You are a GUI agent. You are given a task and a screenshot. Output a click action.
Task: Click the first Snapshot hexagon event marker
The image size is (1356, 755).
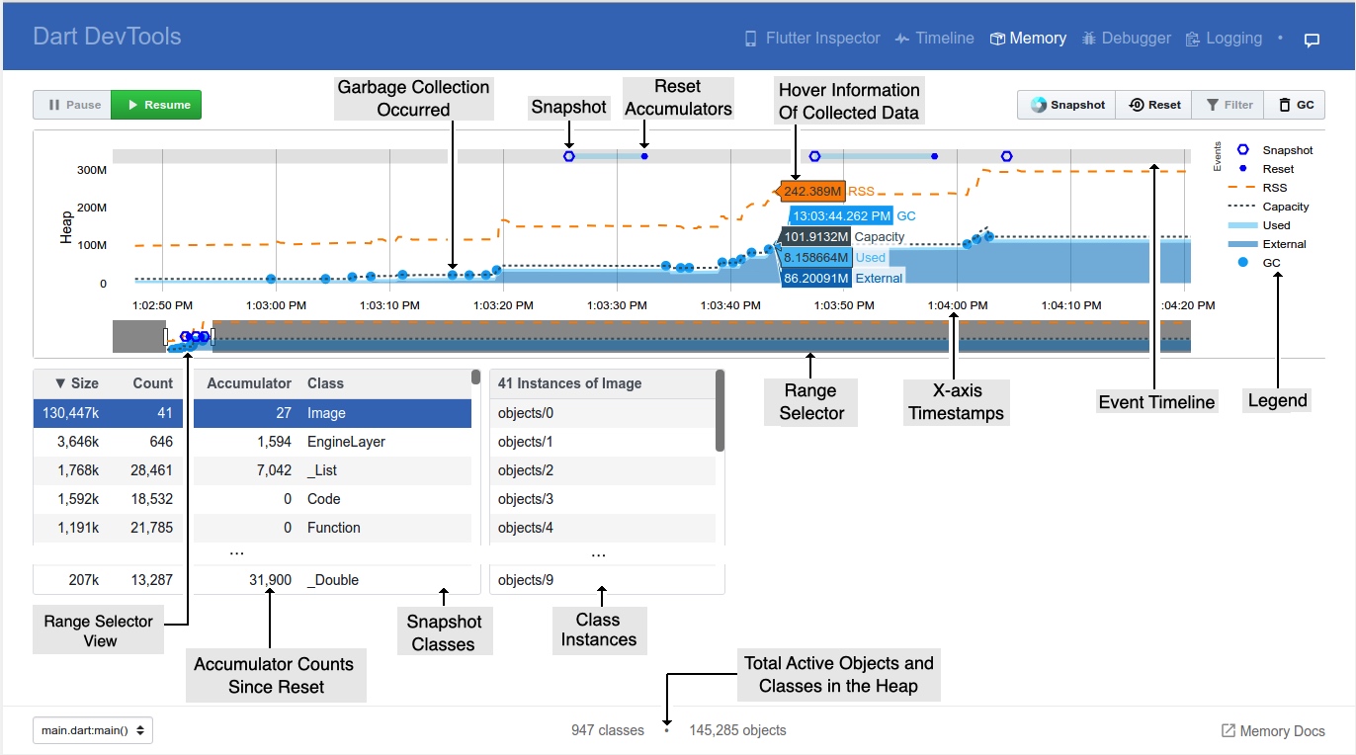[x=568, y=156]
